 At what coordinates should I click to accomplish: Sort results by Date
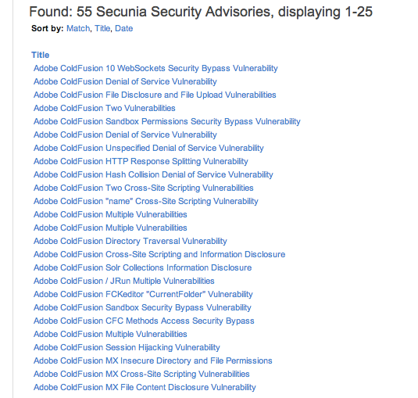[123, 28]
